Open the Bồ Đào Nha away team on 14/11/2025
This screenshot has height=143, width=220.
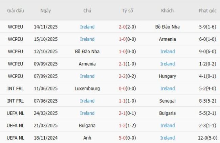(x=167, y=27)
